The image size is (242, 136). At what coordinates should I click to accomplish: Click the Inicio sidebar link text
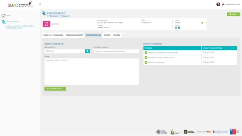(9, 16)
